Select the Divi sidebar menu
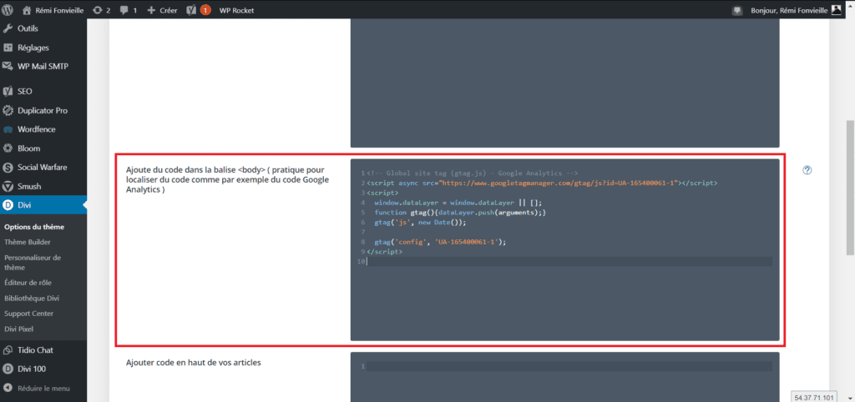 [43, 205]
